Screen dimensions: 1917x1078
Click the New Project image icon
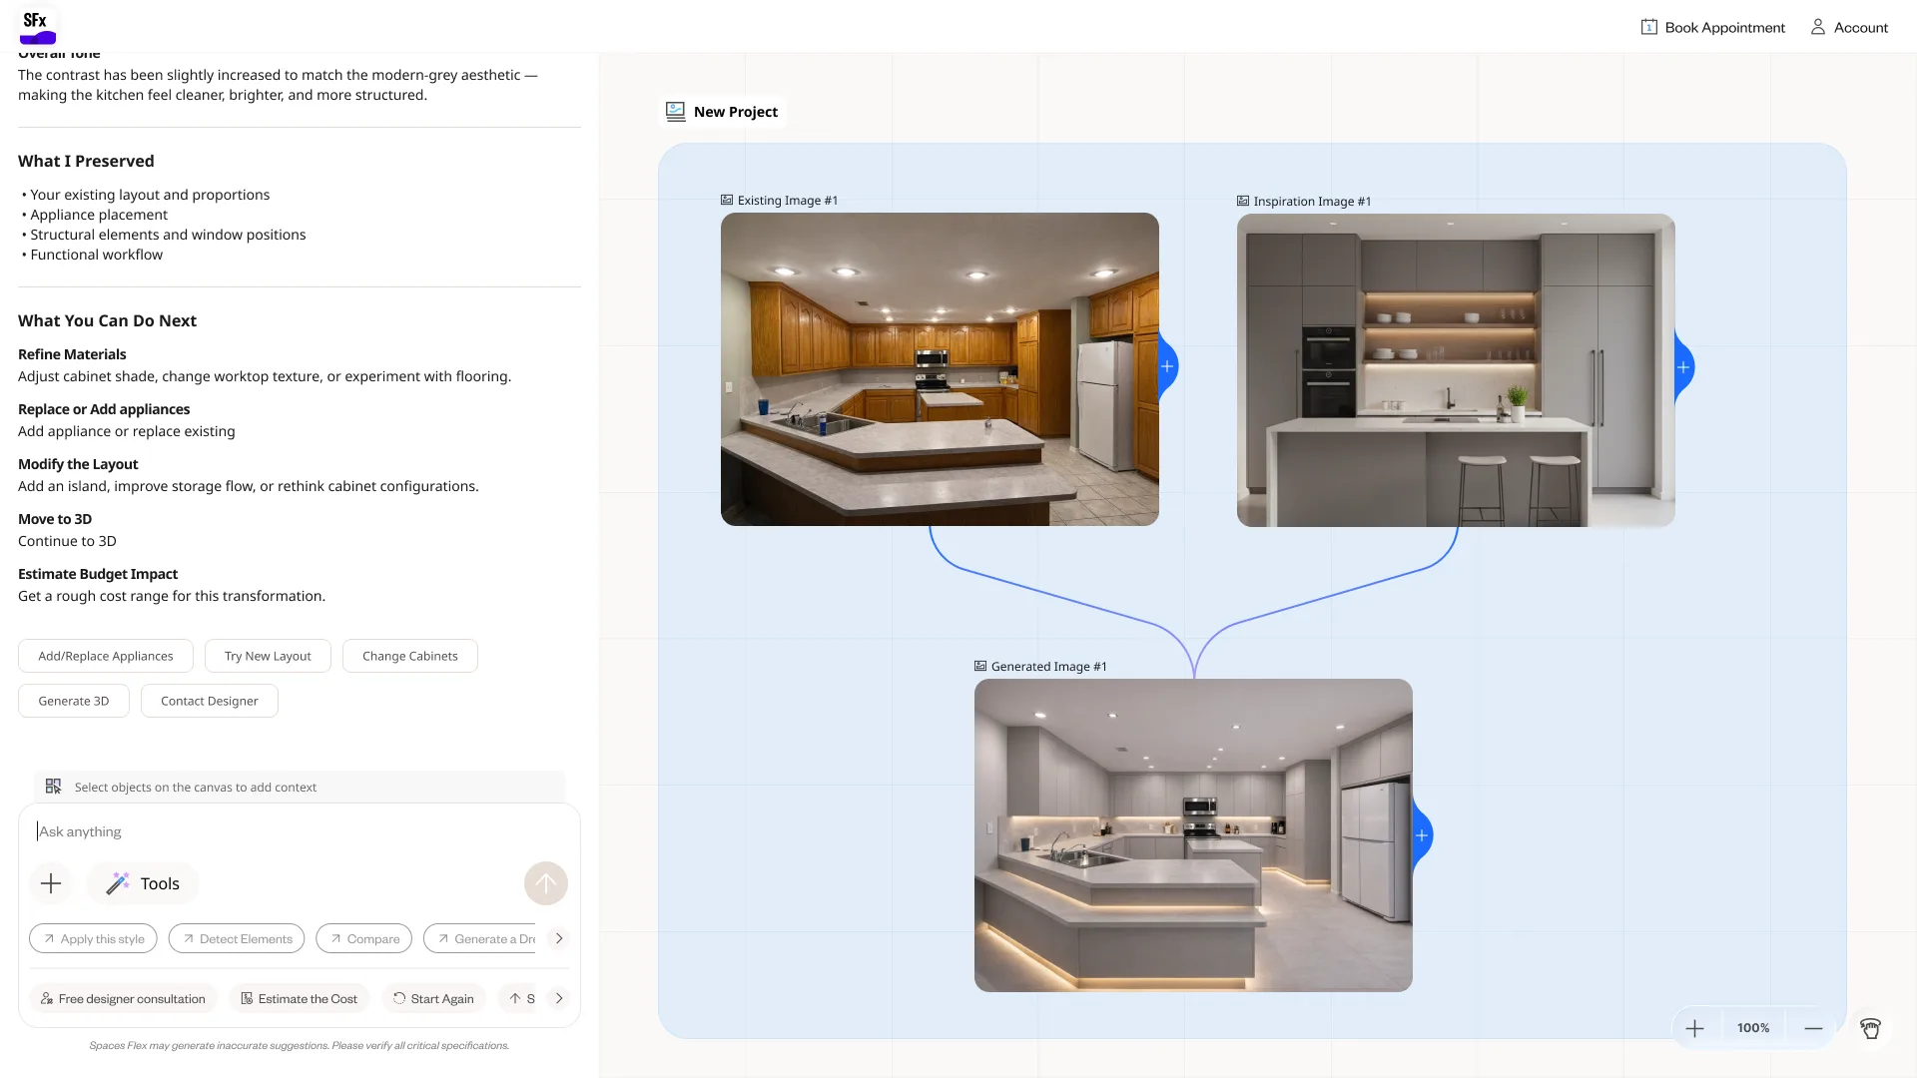pos(676,112)
